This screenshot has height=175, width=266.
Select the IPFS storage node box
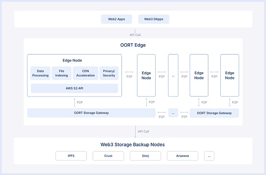pos(71,156)
